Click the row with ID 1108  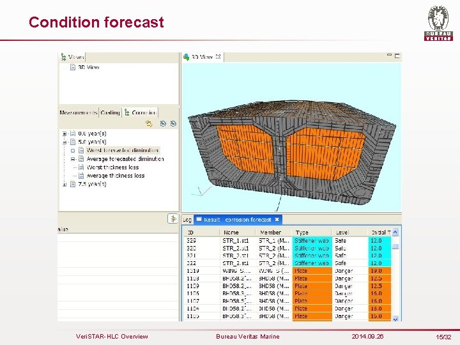click(287, 279)
